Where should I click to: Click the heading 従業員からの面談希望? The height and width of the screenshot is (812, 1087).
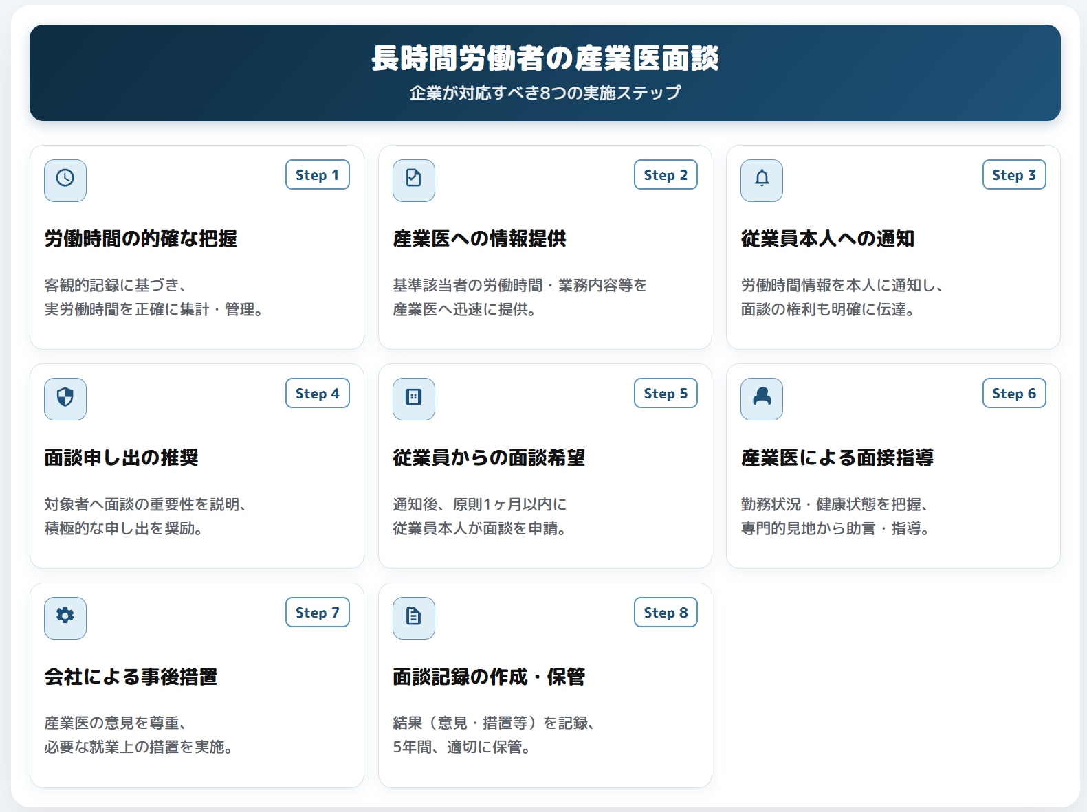coord(489,458)
